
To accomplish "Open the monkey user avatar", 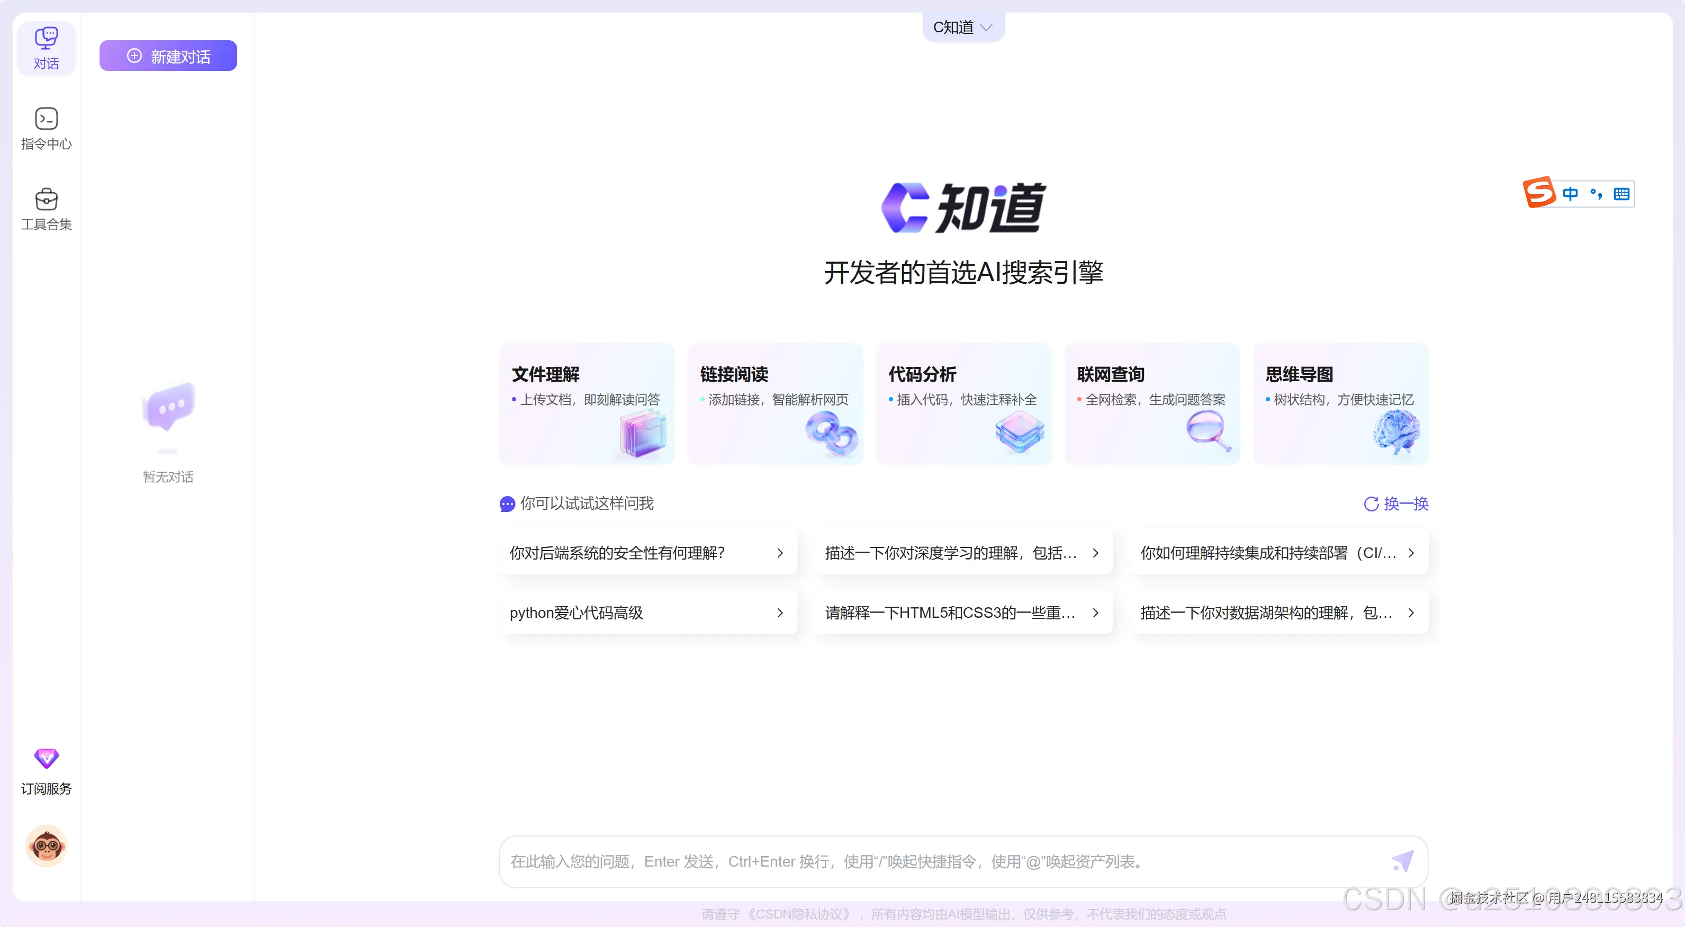I will [46, 846].
